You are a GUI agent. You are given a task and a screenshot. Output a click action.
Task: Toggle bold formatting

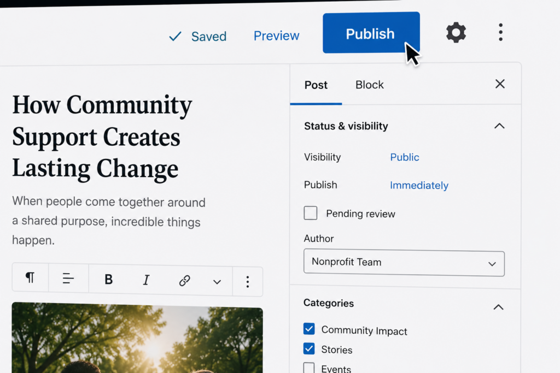[x=109, y=279]
